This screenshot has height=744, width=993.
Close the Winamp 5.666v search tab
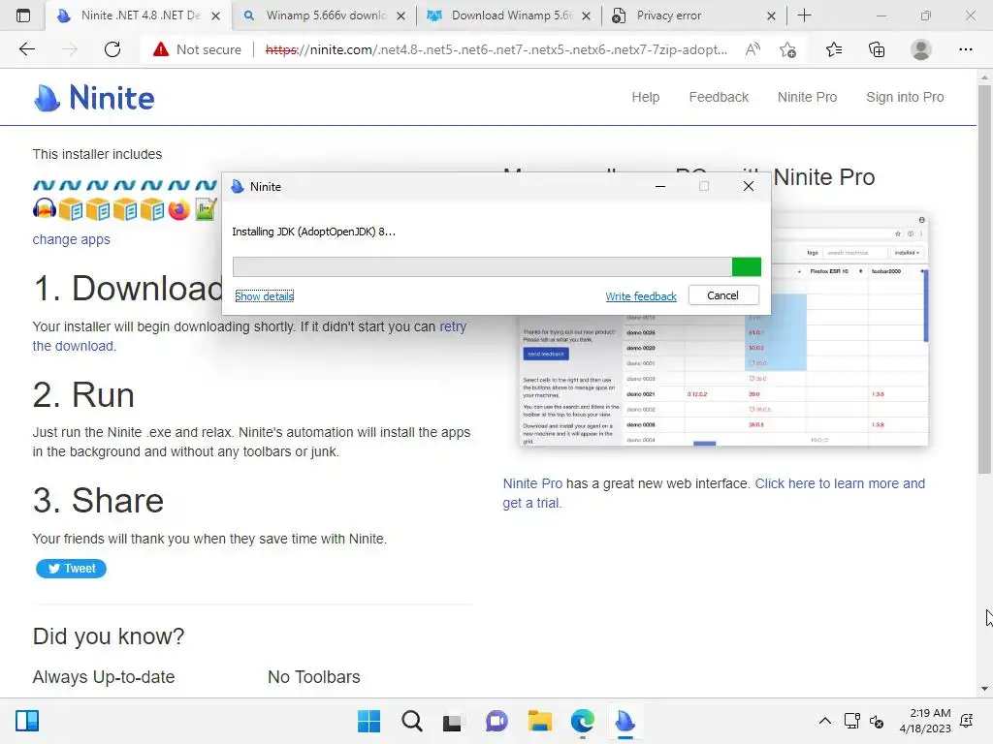point(400,15)
